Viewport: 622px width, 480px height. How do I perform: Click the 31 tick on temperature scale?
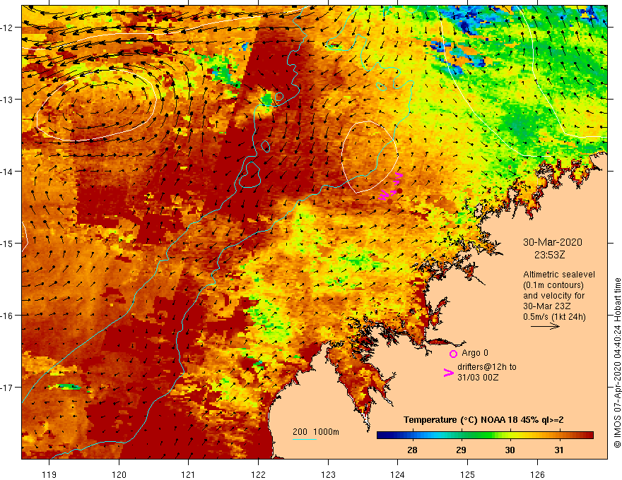click(558, 450)
